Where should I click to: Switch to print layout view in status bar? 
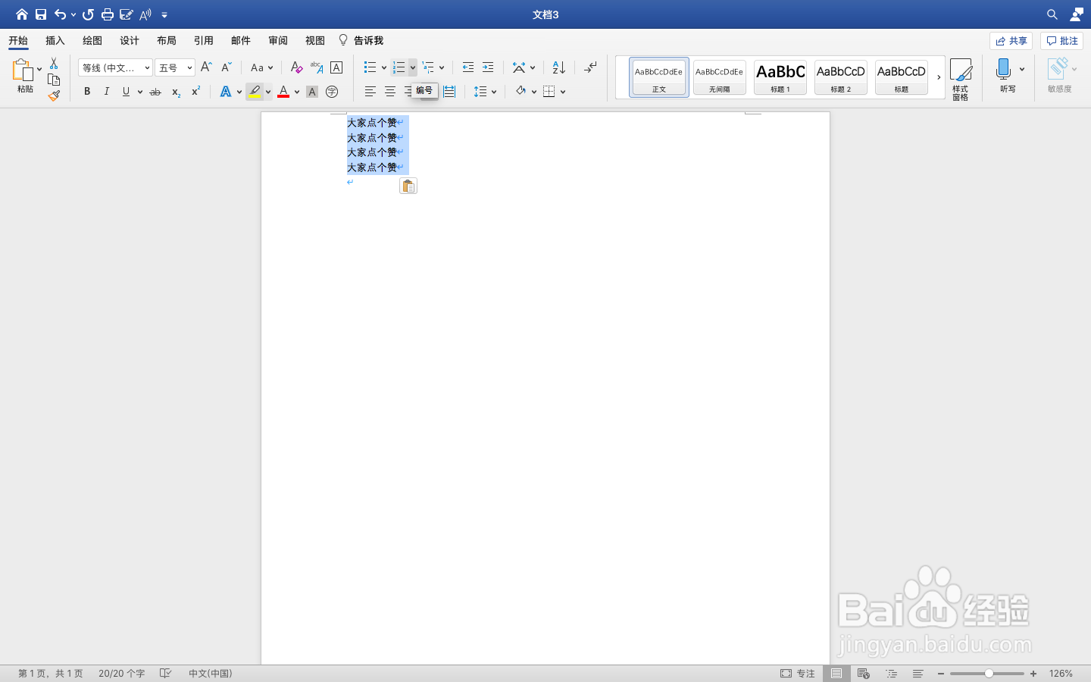point(836,673)
